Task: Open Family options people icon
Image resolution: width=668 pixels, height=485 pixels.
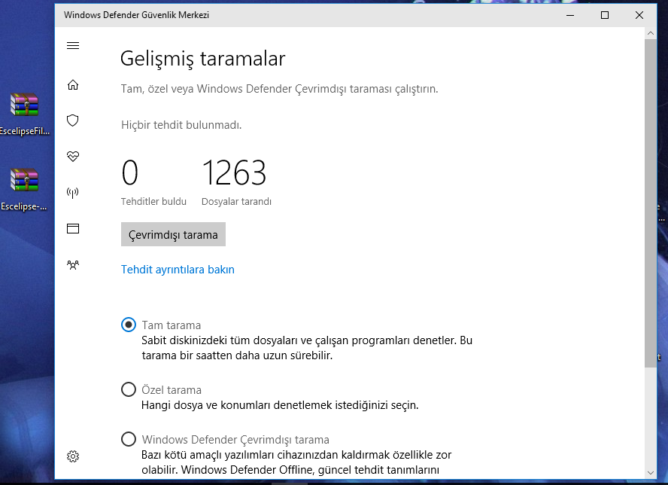Action: pyautogui.click(x=73, y=265)
